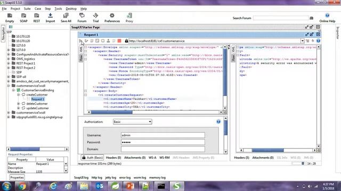Click the Search Forum input field
The image size is (341, 191).
click(x=281, y=18)
